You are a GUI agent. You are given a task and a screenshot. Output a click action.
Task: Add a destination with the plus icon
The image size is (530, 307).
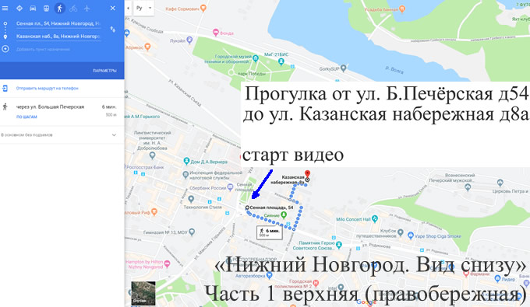click(5, 49)
